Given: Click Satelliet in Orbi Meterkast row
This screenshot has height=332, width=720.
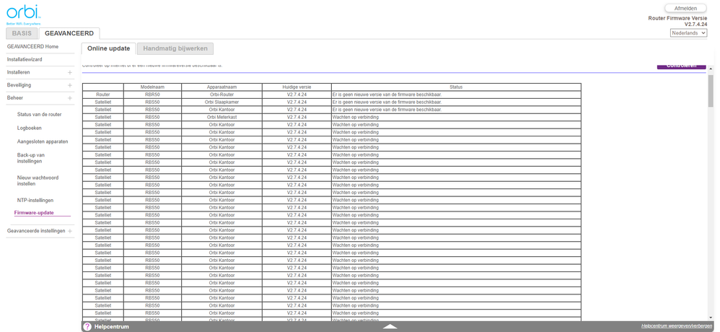Looking at the screenshot, I should point(103,117).
